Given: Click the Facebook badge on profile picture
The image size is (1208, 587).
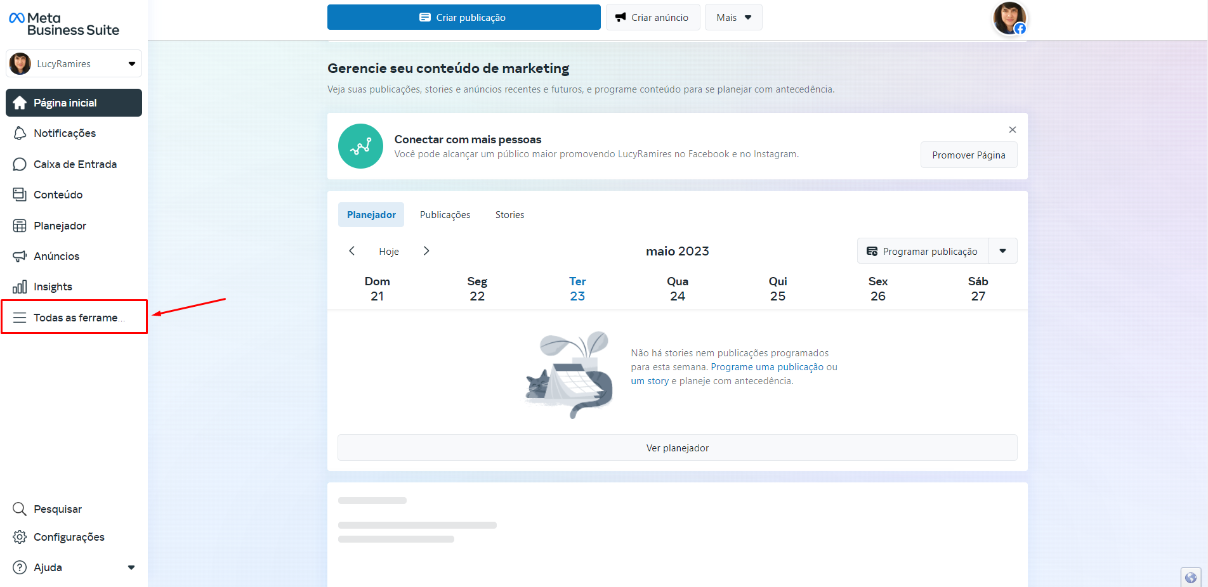Looking at the screenshot, I should [1020, 29].
